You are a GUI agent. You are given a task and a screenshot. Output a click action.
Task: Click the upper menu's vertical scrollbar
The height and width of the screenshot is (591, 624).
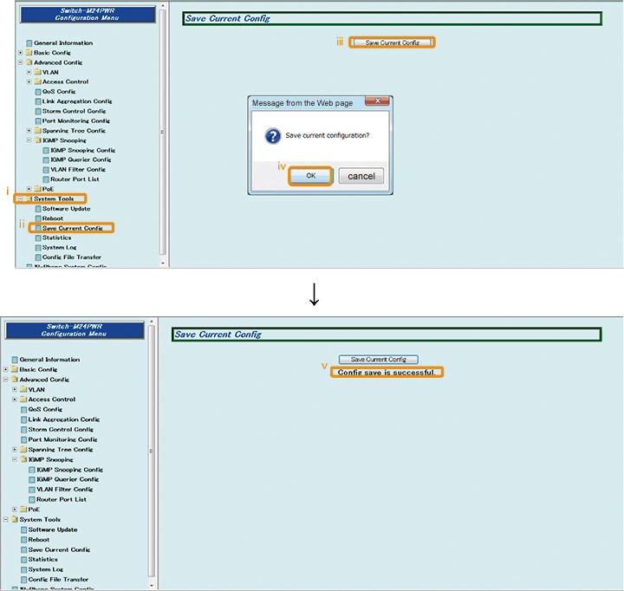163,132
